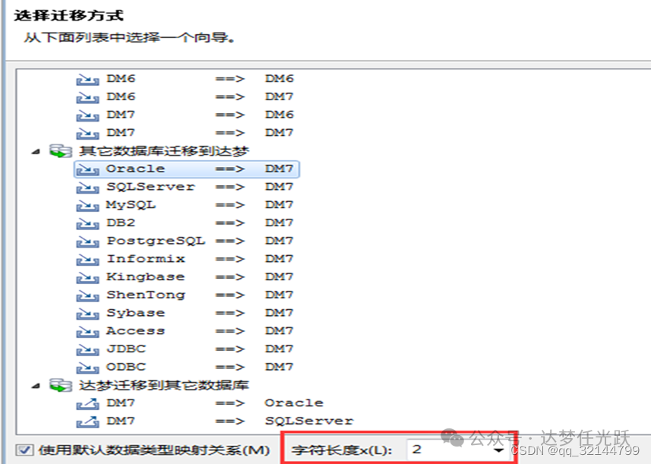Click the ODBC to DM7 row icon
Image resolution: width=651 pixels, height=464 pixels.
click(x=87, y=368)
